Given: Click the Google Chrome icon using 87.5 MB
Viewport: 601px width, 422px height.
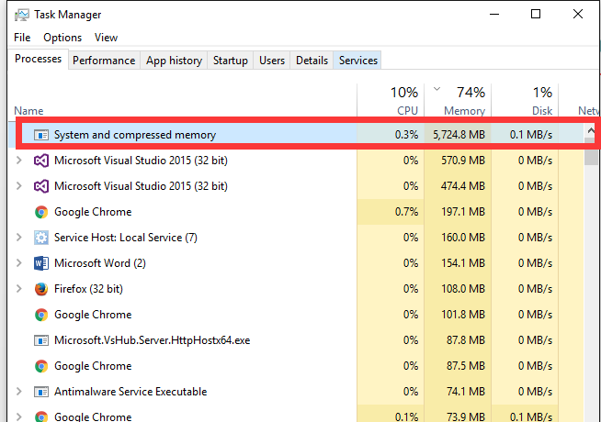Looking at the screenshot, I should (x=41, y=366).
